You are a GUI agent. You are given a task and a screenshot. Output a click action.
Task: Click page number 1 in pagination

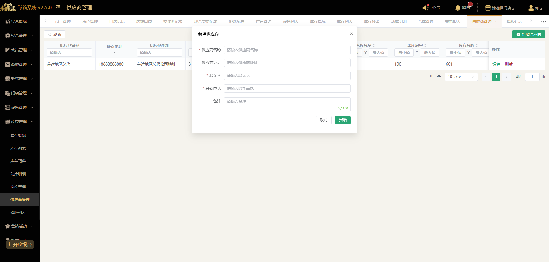496,77
